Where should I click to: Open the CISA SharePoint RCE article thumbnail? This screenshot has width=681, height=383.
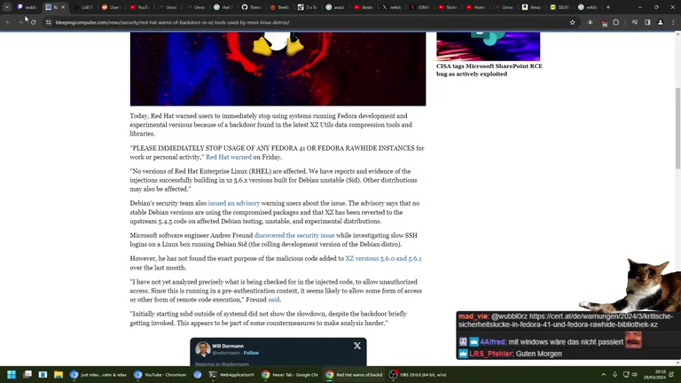pyautogui.click(x=488, y=46)
